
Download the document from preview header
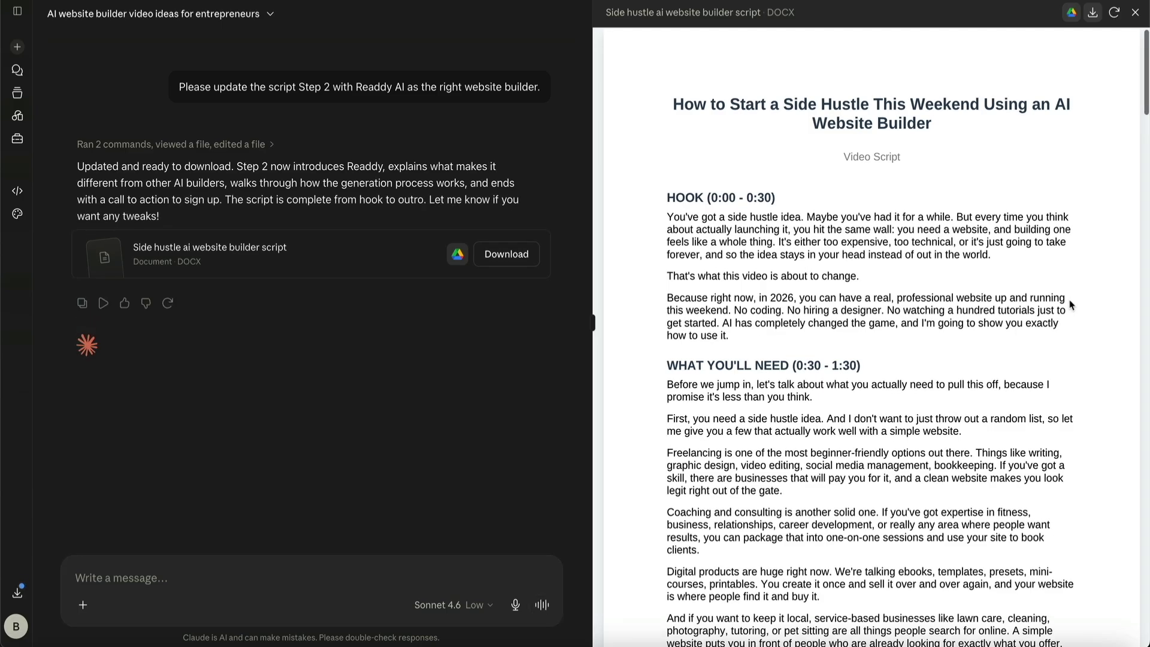1092,12
